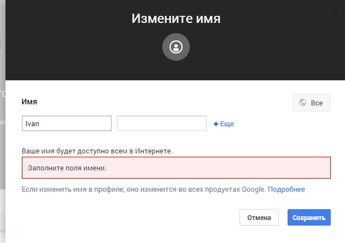Click the word Google in the notice

click(254, 190)
